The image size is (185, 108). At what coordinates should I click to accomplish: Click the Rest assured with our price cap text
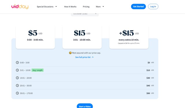[86, 53]
